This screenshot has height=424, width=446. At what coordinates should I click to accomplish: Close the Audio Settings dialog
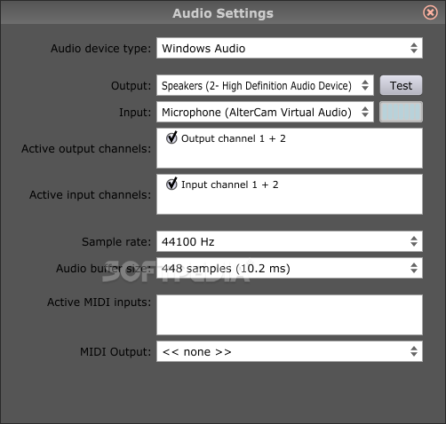pos(430,12)
